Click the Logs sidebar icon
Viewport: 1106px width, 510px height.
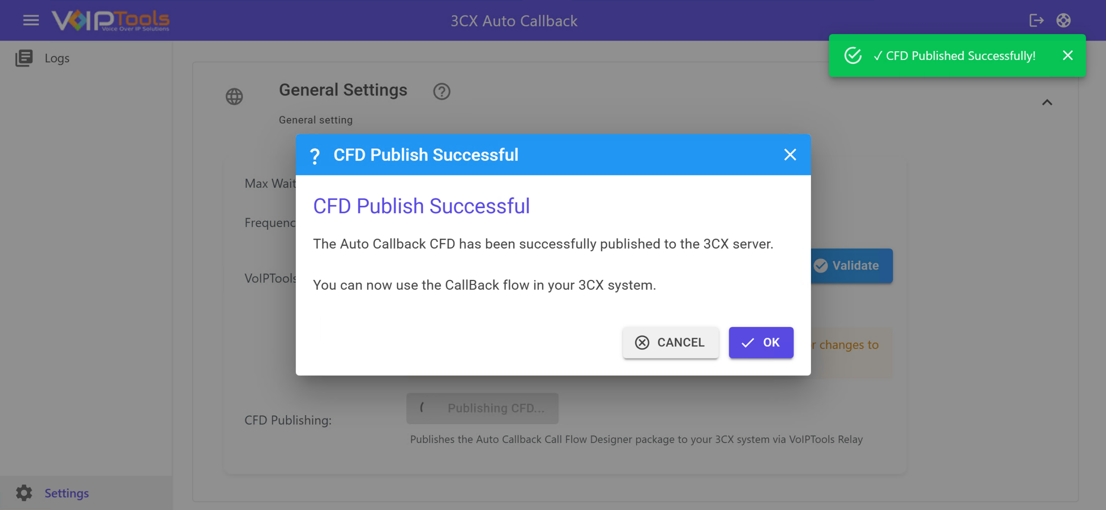(x=24, y=58)
